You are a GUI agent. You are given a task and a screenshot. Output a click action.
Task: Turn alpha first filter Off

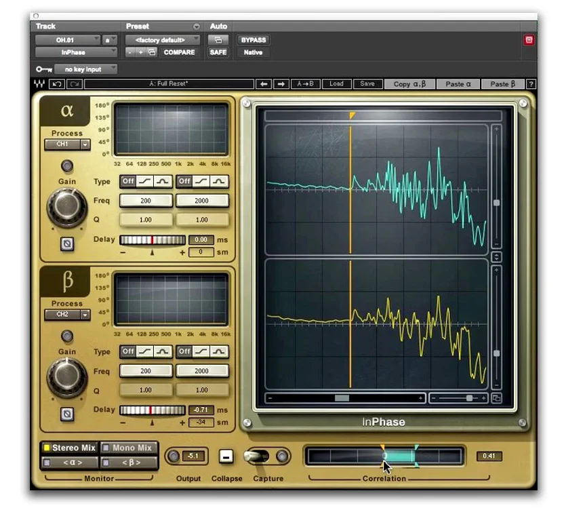click(x=128, y=181)
